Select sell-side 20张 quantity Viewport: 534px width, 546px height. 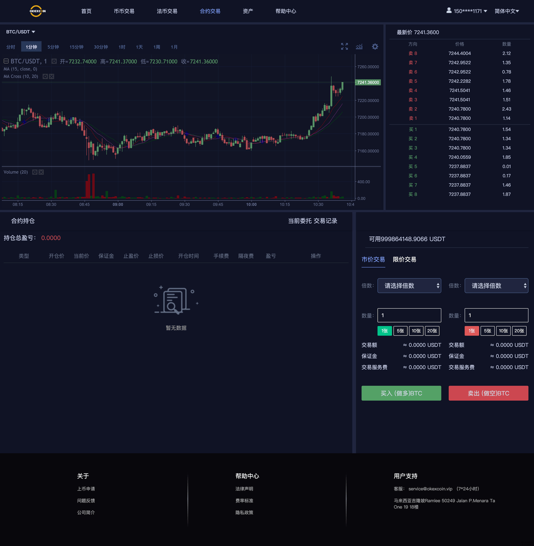tap(519, 331)
